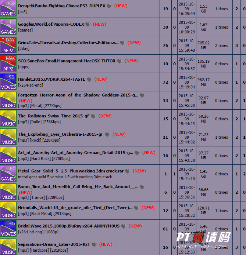Click Mac Appz category icon for SCO SaneBox row

pos(8,63)
